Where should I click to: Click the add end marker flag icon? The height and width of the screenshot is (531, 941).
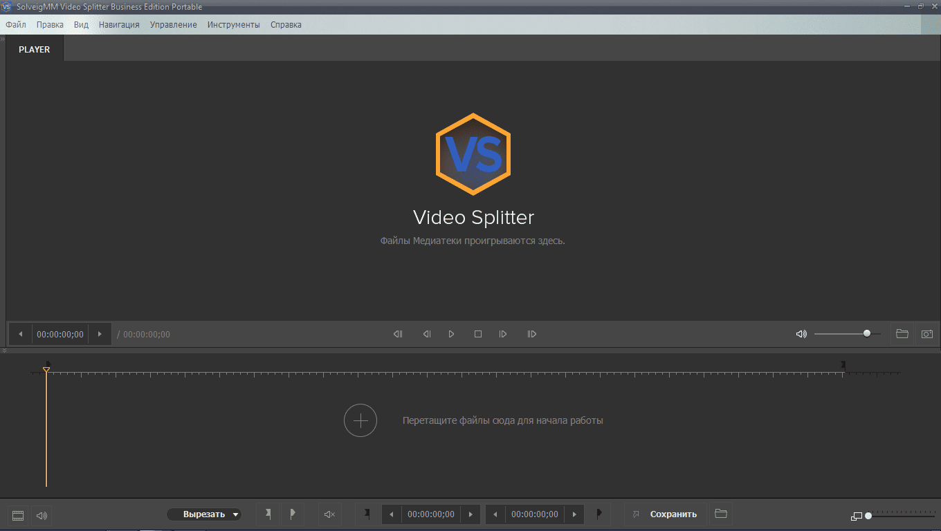tap(292, 514)
